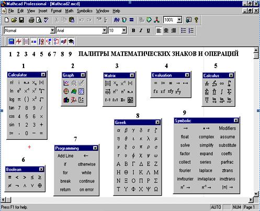This screenshot has height=211, width=260.
Task: Toggle Bold formatting
Action: pos(133,30)
